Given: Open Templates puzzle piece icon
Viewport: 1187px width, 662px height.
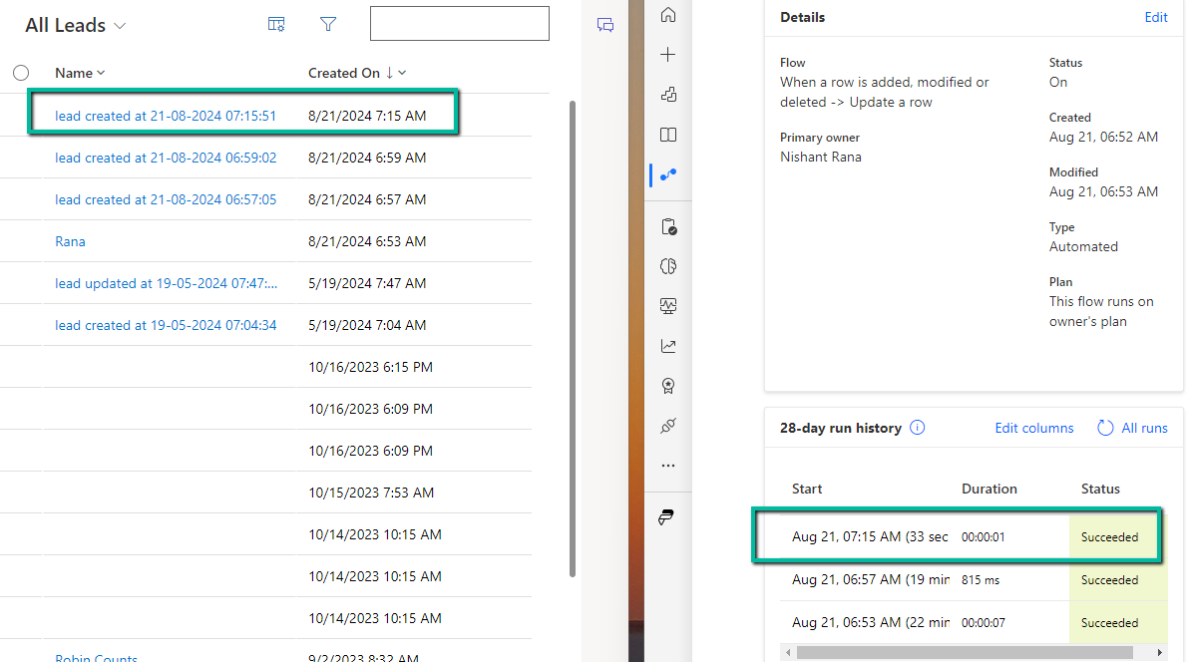Looking at the screenshot, I should pos(668,95).
